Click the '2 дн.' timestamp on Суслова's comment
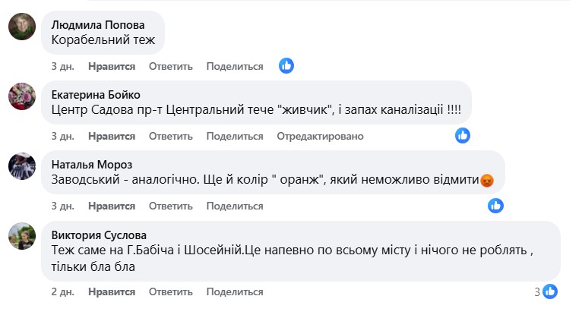The height and width of the screenshot is (315, 582). (x=63, y=292)
